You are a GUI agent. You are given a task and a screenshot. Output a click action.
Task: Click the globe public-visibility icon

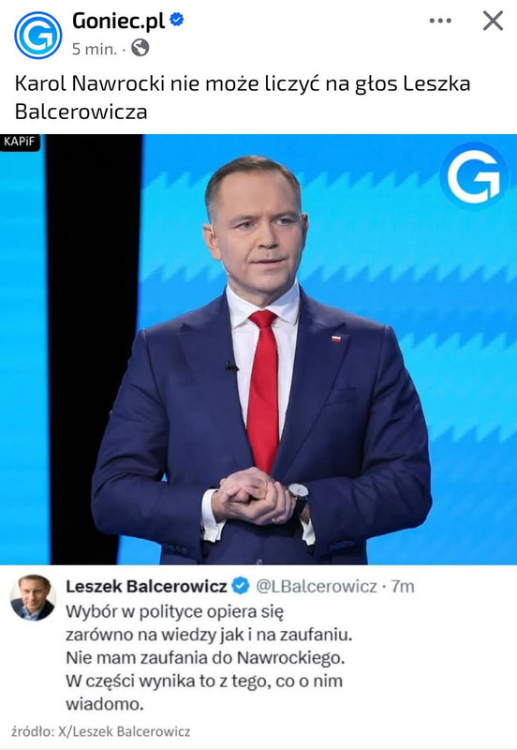(140, 48)
